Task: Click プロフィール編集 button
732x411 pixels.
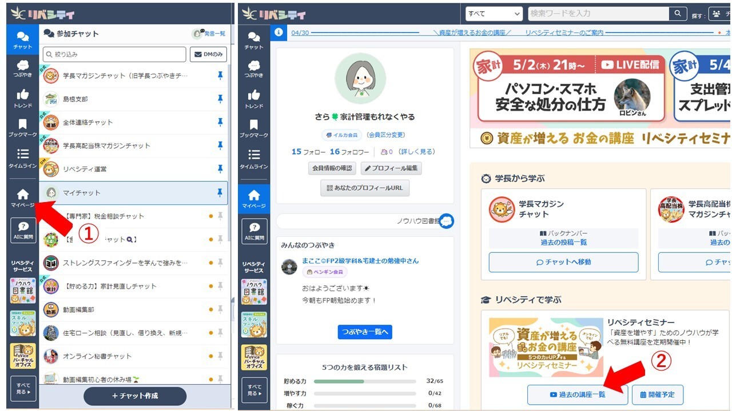Action: (x=391, y=168)
